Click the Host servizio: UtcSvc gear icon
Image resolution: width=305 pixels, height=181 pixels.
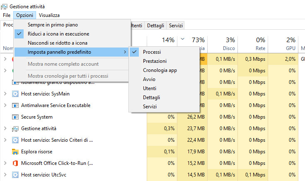(x=15, y=175)
